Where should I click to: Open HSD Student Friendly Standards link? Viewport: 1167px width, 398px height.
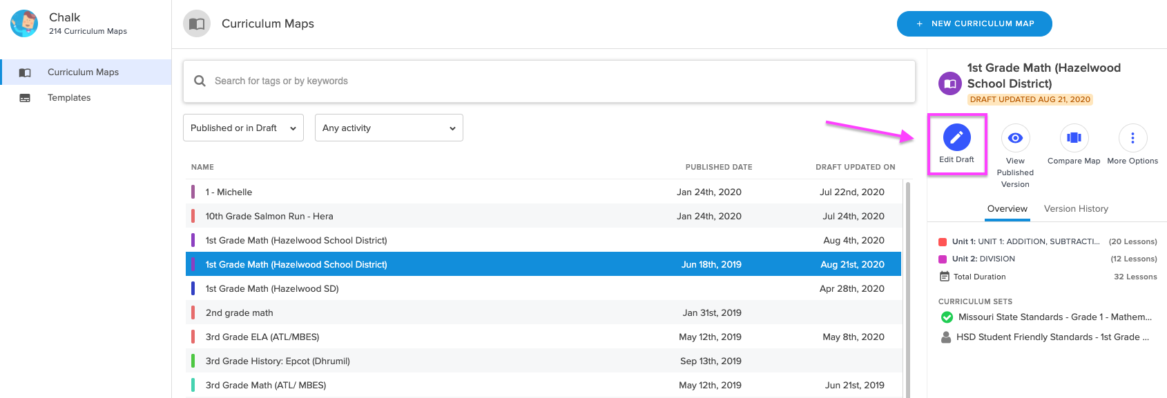coord(1052,337)
